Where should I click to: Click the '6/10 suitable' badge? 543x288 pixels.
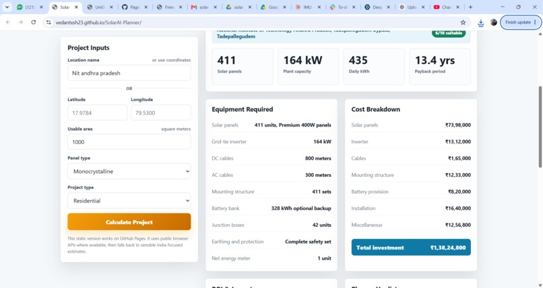pos(449,33)
